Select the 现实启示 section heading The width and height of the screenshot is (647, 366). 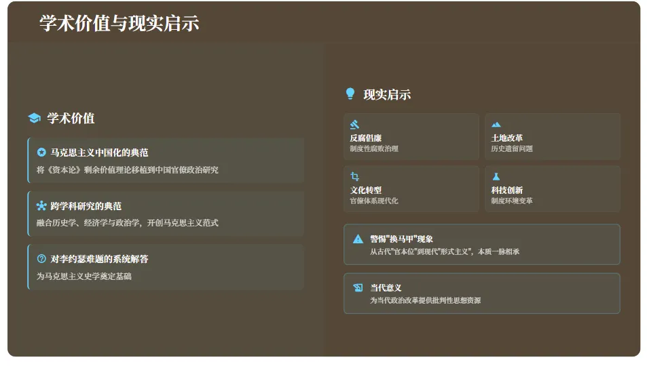point(387,94)
